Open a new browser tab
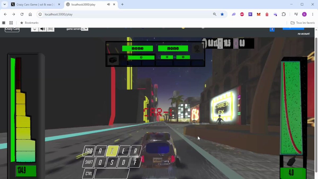This screenshot has height=179, width=318. (122, 5)
